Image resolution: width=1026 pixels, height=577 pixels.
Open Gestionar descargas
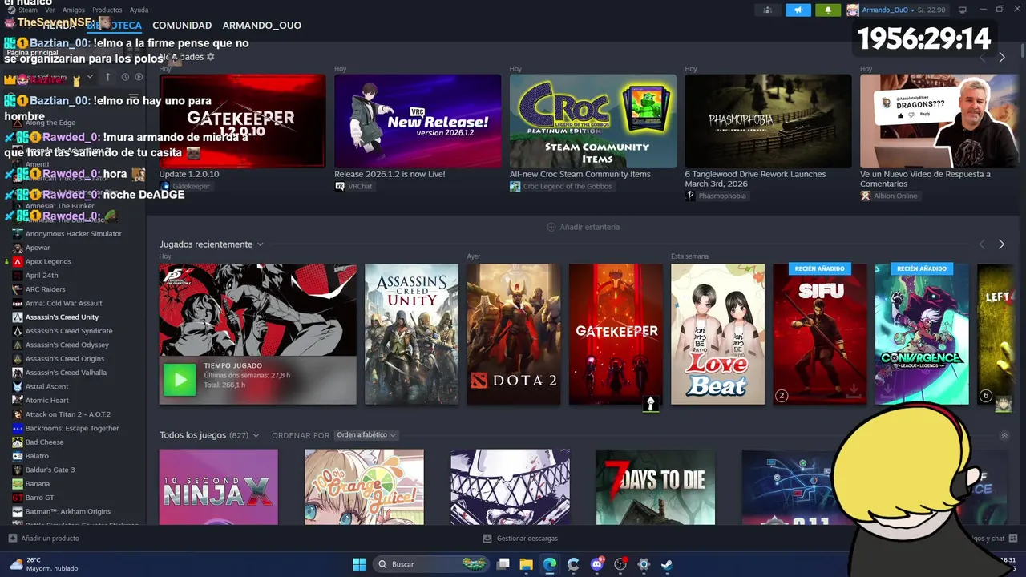(x=520, y=538)
